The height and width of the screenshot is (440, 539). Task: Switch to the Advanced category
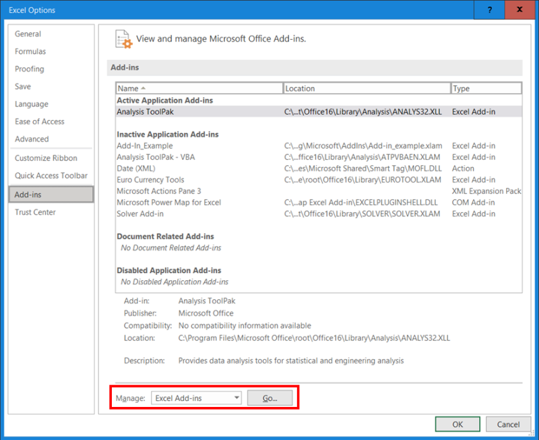(32, 139)
